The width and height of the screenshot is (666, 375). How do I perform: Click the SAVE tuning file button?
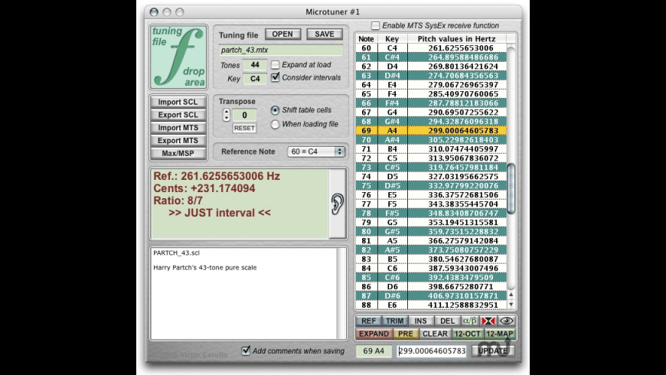click(x=325, y=34)
